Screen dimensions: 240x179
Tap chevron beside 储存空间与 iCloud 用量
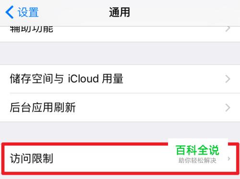click(228, 79)
